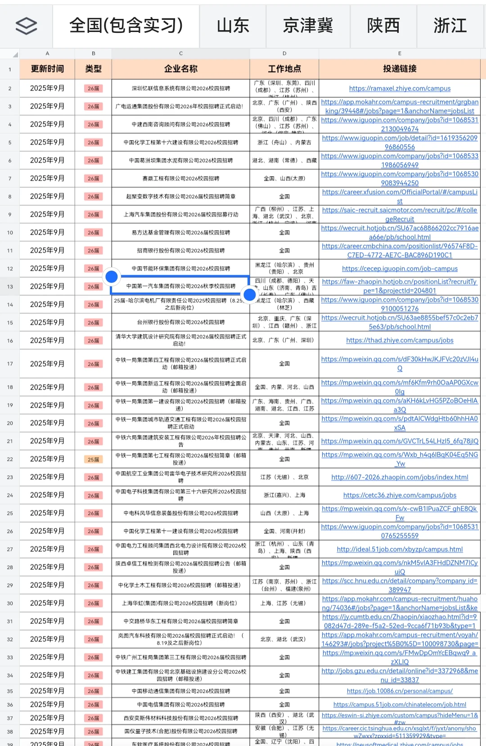Switch to 浙江 sheet tab
486x746 pixels.
[450, 26]
